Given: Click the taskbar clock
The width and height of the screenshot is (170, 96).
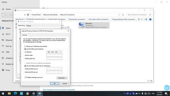Looking at the screenshot, I should pyautogui.click(x=159, y=94).
